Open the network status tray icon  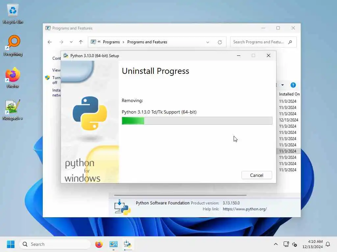[x=286, y=244]
